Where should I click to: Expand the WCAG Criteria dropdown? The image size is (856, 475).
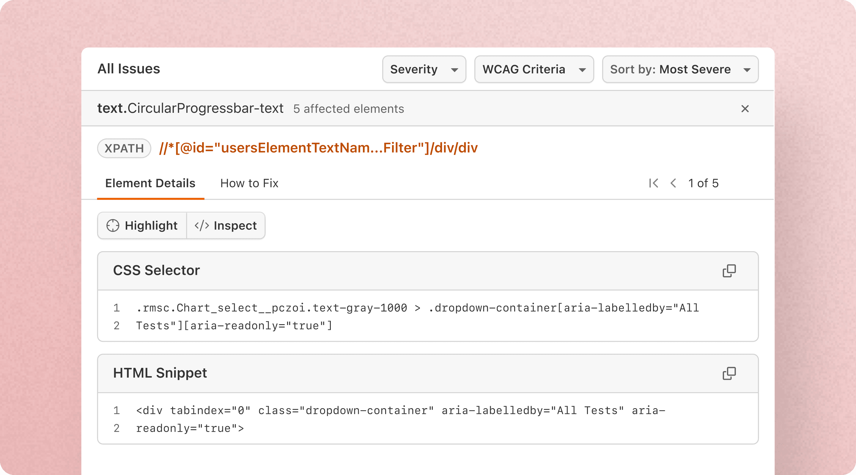534,69
